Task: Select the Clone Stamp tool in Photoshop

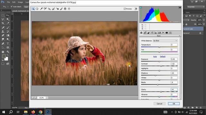Action: click(3, 31)
